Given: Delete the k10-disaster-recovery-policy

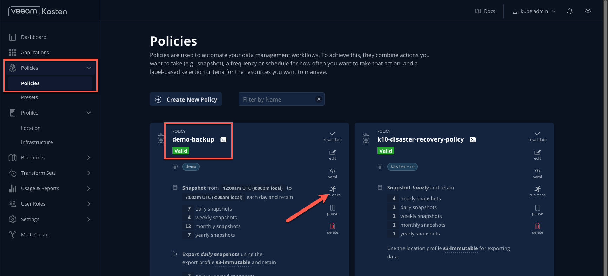Looking at the screenshot, I should point(537,229).
